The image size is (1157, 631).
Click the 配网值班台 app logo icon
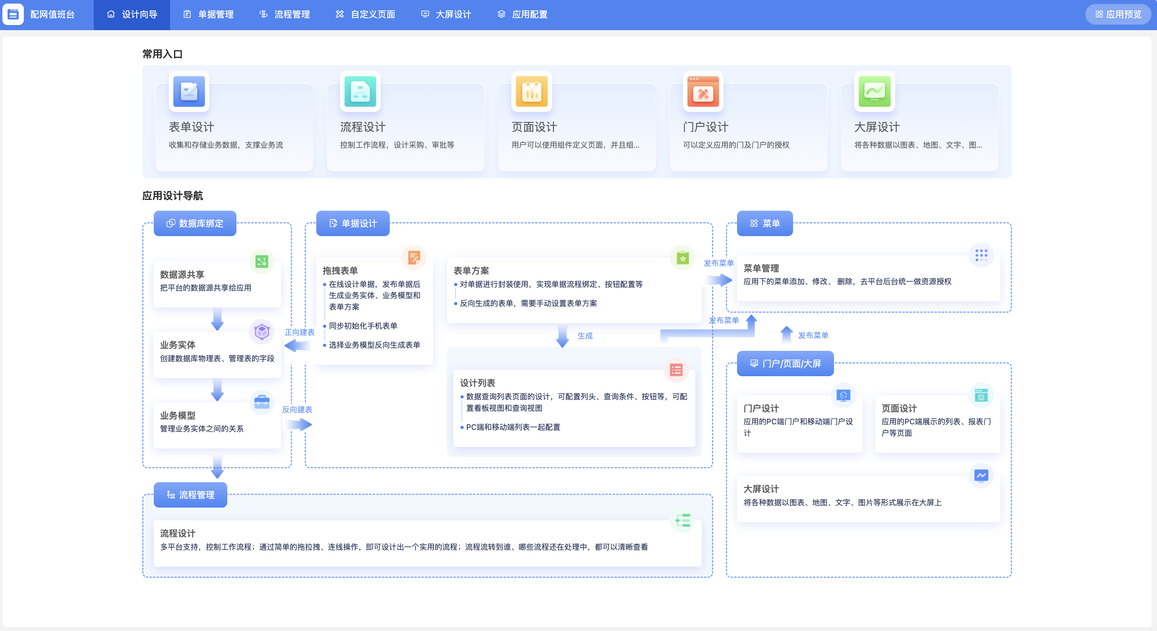pos(13,14)
